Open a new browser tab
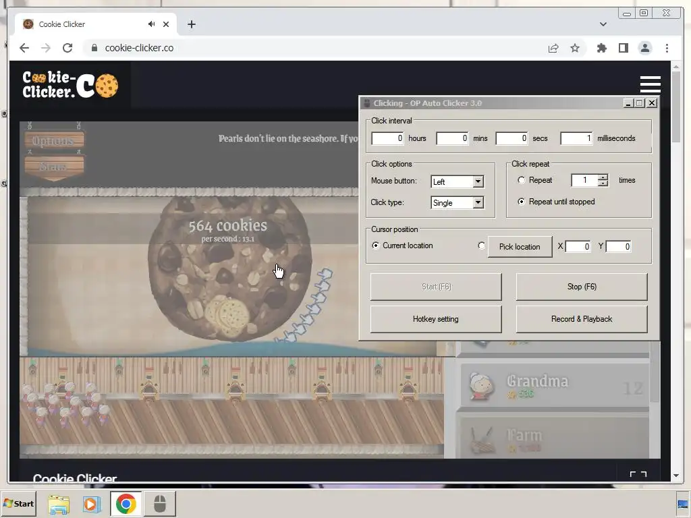This screenshot has height=518, width=691. point(191,24)
